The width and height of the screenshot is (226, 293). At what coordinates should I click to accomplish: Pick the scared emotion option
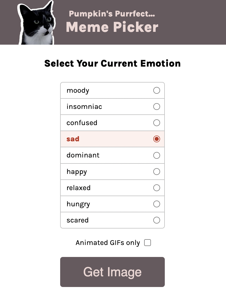[x=156, y=220]
